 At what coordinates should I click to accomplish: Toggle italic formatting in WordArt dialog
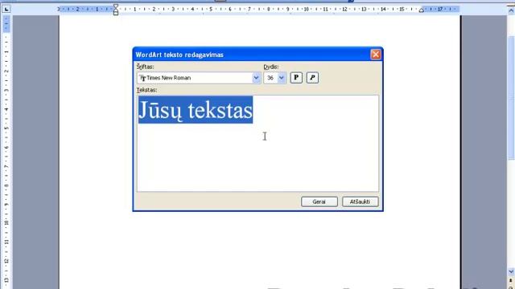[312, 78]
